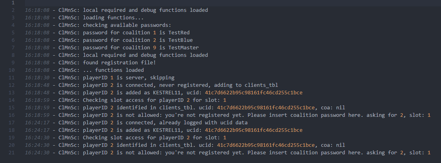Screen dimensions: 441x163
Task: Click the slot number ending line 21
Action: tap(429, 153)
